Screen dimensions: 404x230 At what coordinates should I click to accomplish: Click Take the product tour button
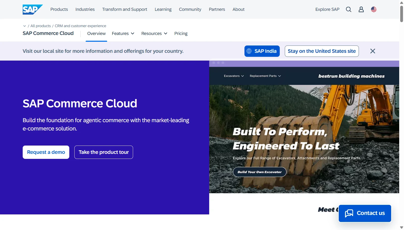tap(104, 152)
